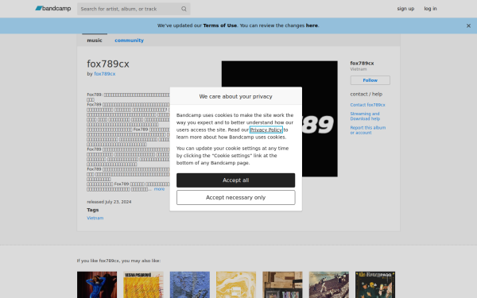Open the dark green cover recommended album
Screen dimensions: 477x298
click(375, 284)
